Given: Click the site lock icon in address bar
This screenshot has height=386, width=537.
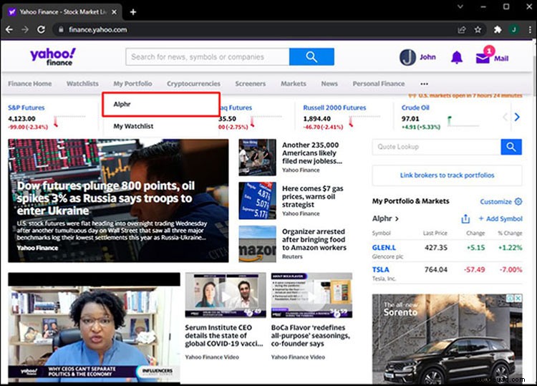Looking at the screenshot, I should coord(61,30).
